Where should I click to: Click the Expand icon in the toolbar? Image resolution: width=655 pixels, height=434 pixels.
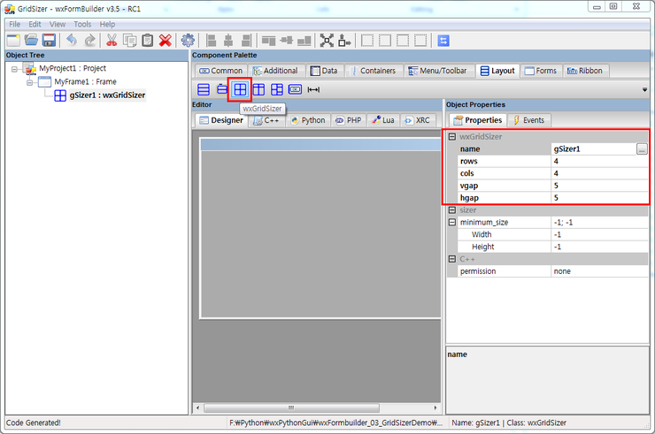[x=327, y=40]
